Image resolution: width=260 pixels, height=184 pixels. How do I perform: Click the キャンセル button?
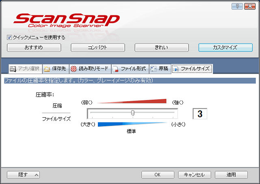195,175
